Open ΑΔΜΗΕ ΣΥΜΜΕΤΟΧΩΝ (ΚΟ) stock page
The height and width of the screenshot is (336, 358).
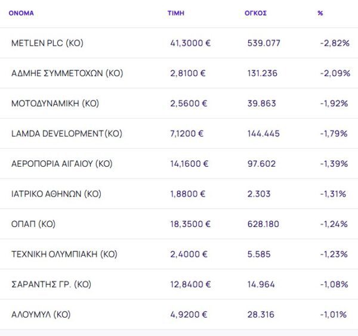pos(67,73)
